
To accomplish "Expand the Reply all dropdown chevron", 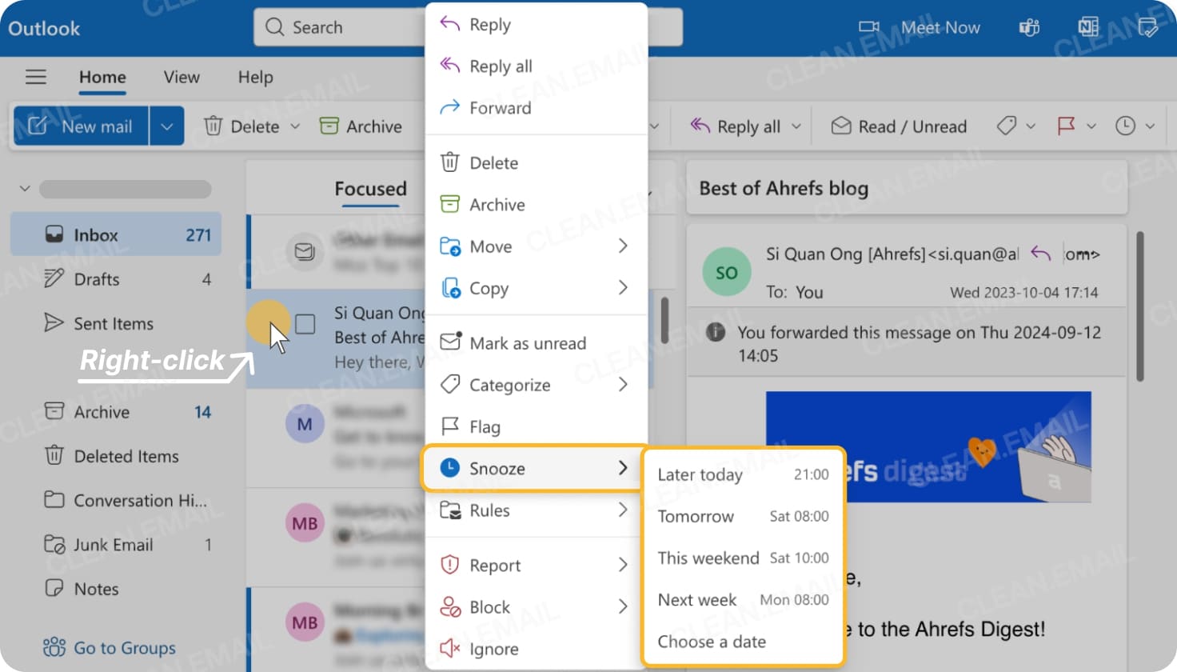I will (x=796, y=126).
